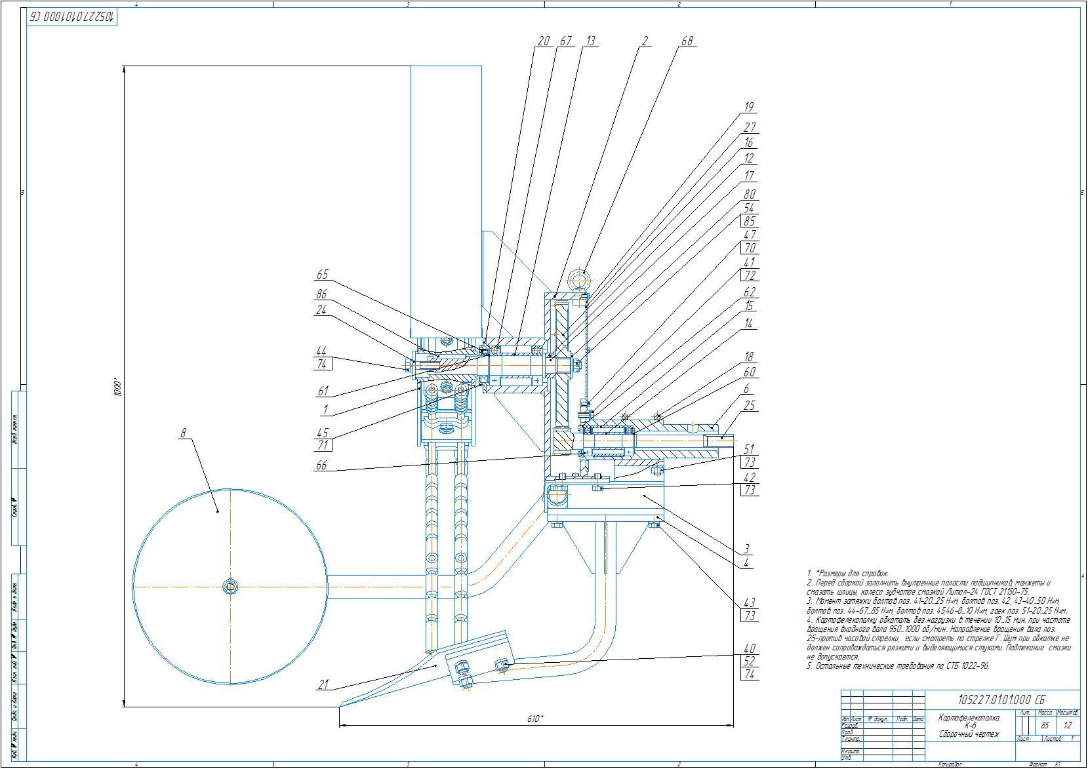Select part callout number 4
1088x769 pixels.
click(746, 562)
